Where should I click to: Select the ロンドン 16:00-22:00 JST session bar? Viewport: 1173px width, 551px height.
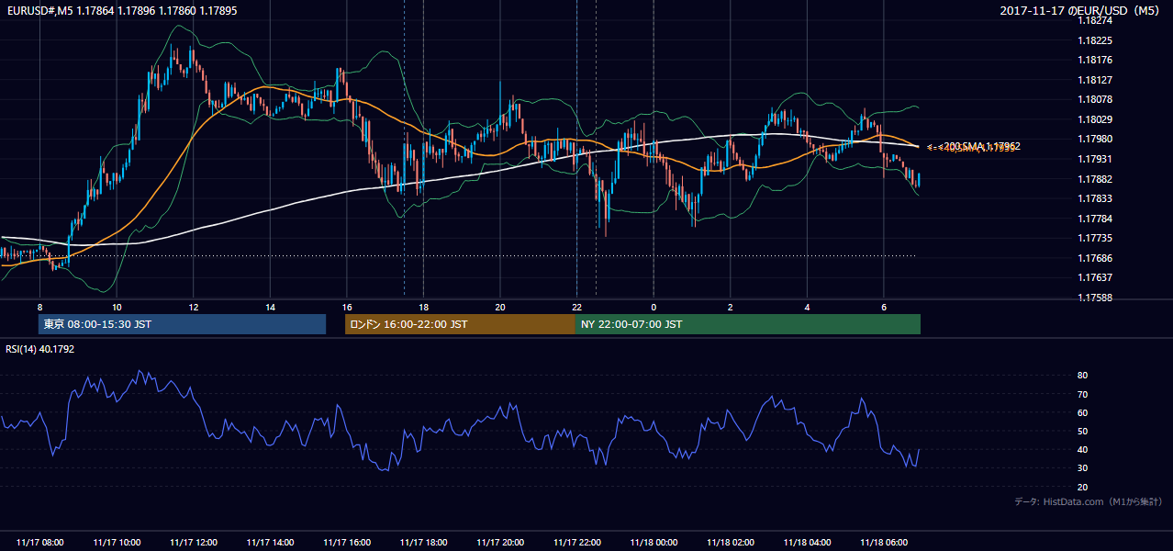pyautogui.click(x=460, y=324)
